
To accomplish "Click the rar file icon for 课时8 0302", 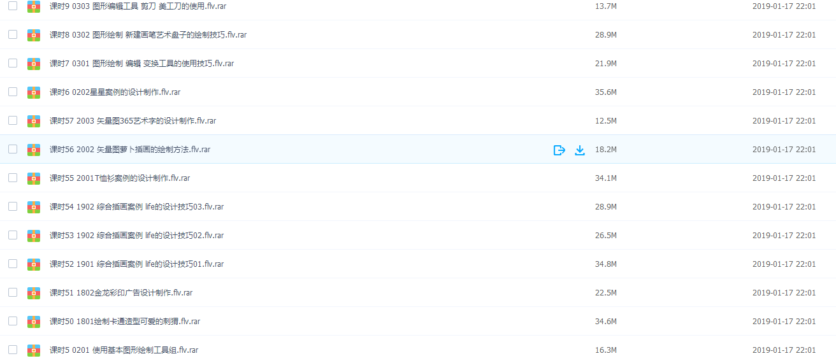I will (34, 35).
